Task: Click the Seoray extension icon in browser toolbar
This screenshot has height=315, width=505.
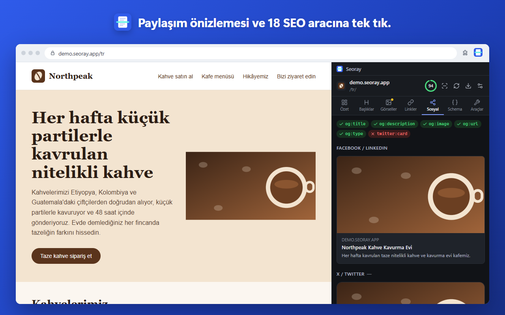Action: click(478, 53)
